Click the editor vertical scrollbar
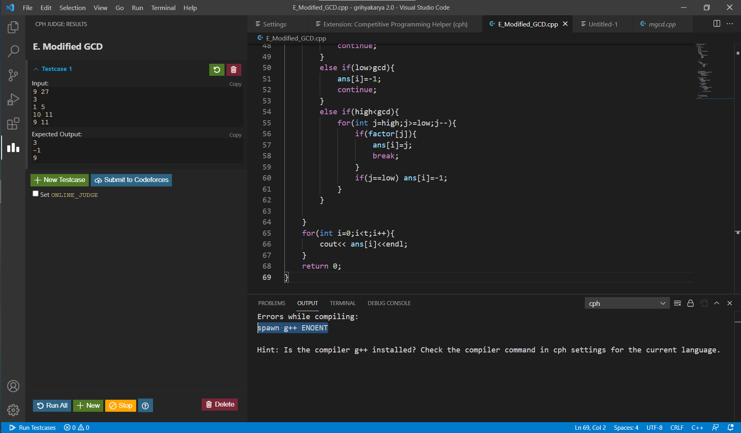Image resolution: width=741 pixels, height=433 pixels. click(x=737, y=160)
